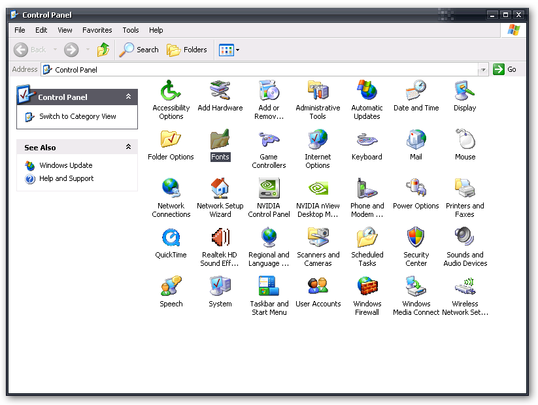The width and height of the screenshot is (538, 405).
Task: Click the Go button
Action: (505, 69)
